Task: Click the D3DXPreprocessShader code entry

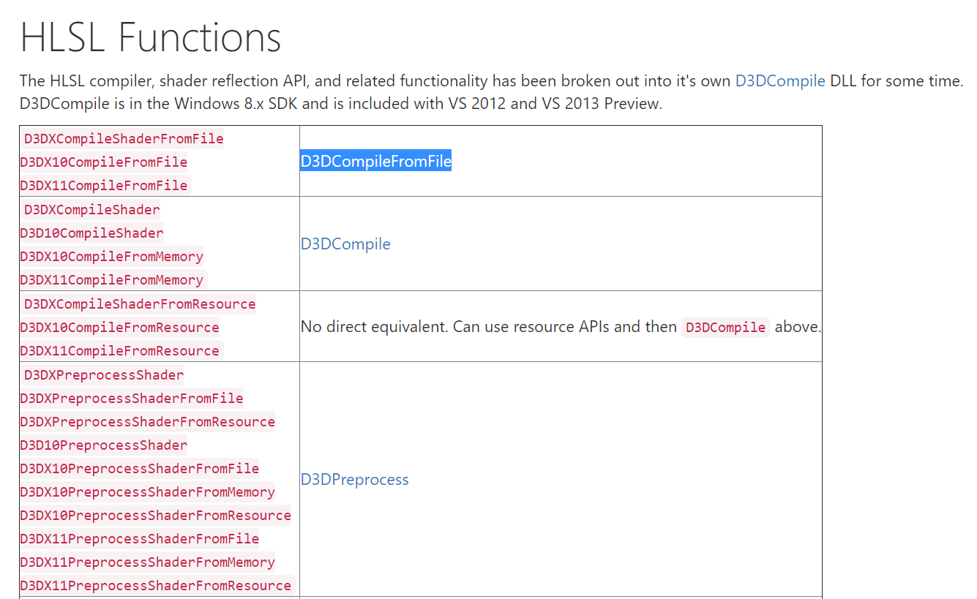Action: pos(104,375)
